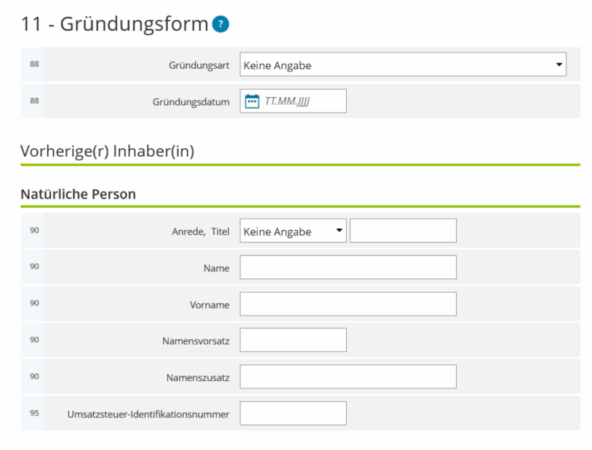Image resolution: width=592 pixels, height=450 pixels.
Task: Click the '11 - Gründungsform' section heading
Action: [x=114, y=24]
